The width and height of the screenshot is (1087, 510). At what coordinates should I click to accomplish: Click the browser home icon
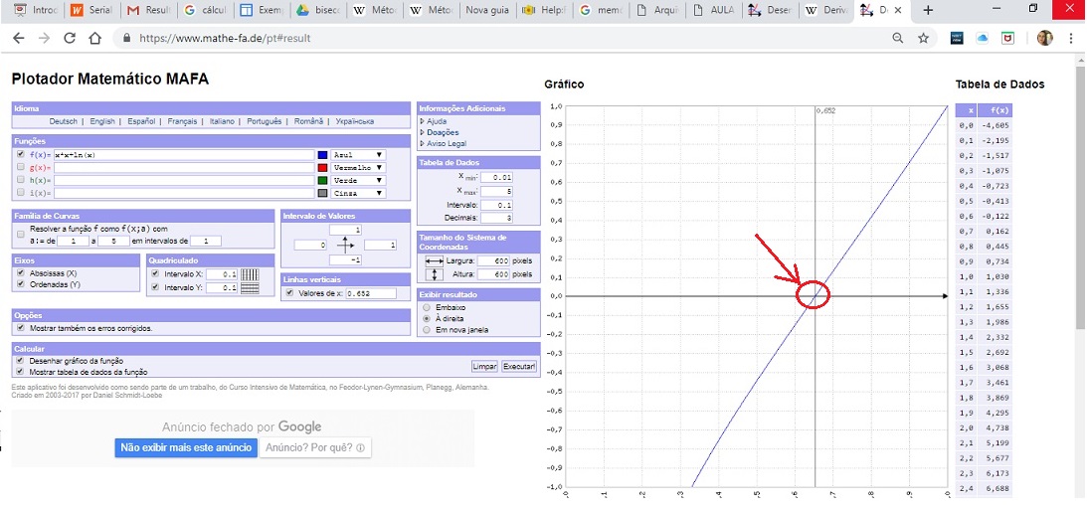[x=95, y=39]
